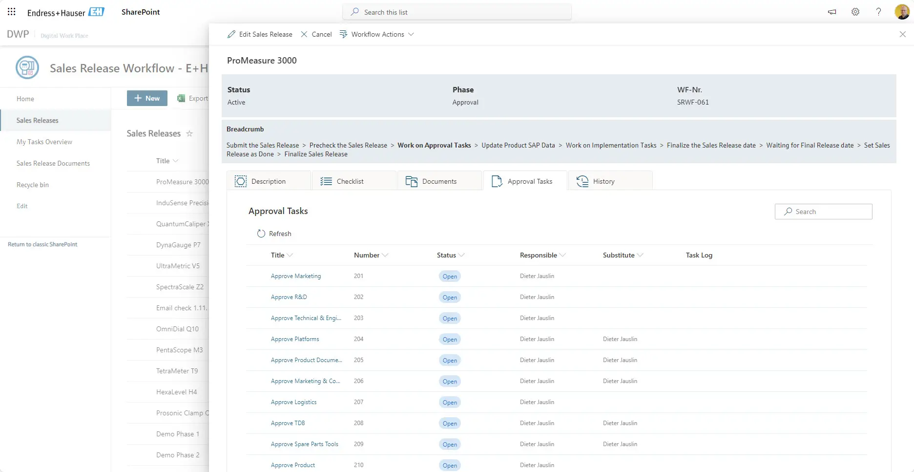Cancel editing via the X icon
This screenshot has width=914, height=472.
304,34
